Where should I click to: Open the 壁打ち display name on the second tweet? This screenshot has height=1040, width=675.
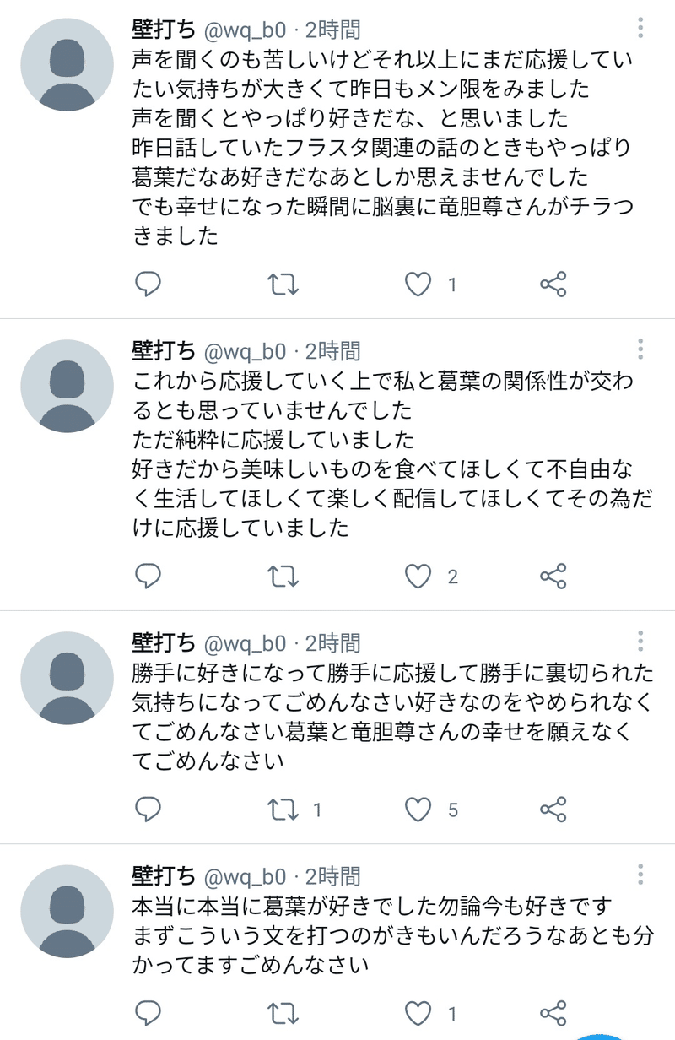164,350
